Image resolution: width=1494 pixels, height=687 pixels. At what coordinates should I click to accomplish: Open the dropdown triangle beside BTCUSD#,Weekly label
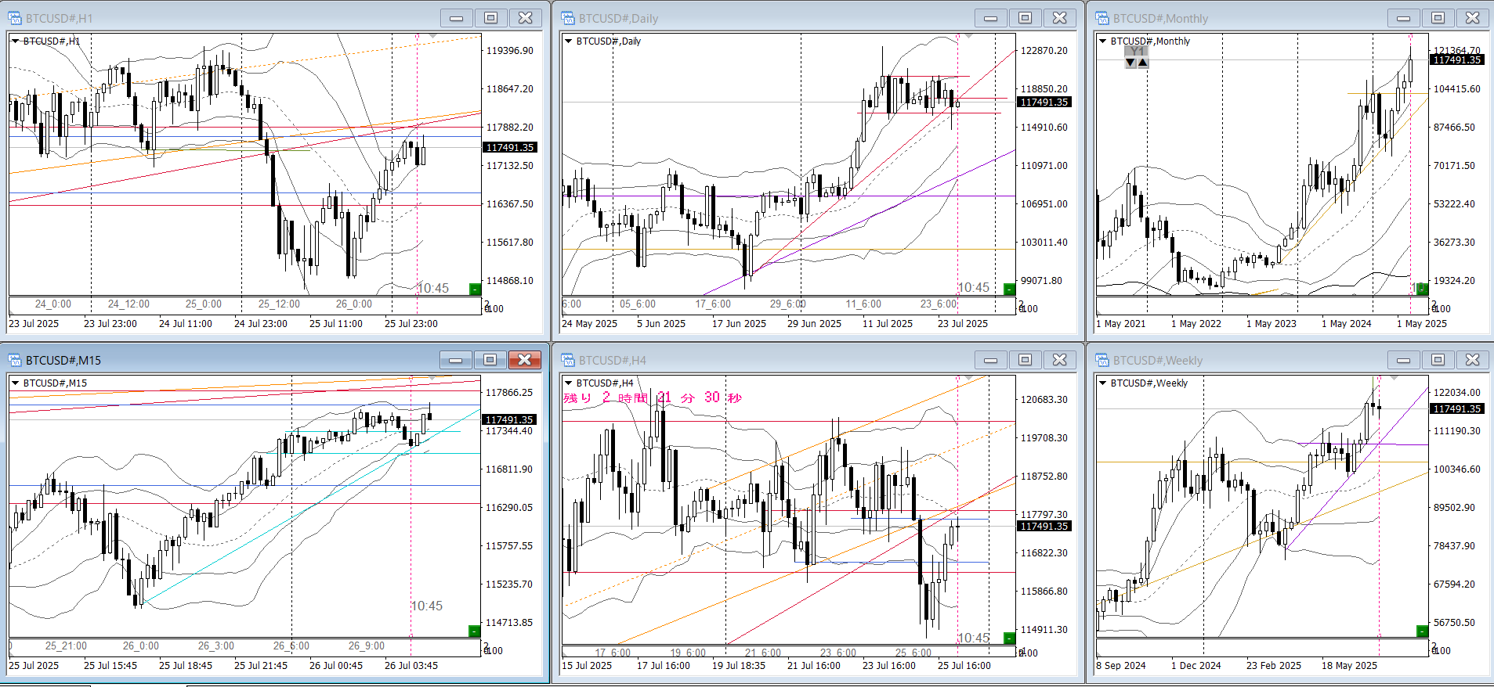[x=1102, y=383]
